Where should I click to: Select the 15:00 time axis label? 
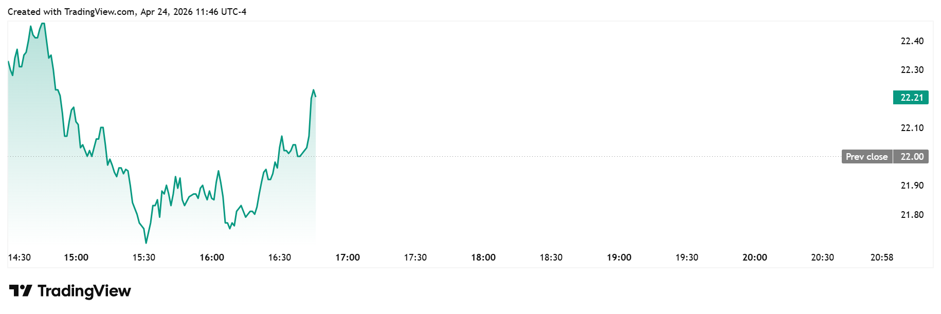point(76,257)
